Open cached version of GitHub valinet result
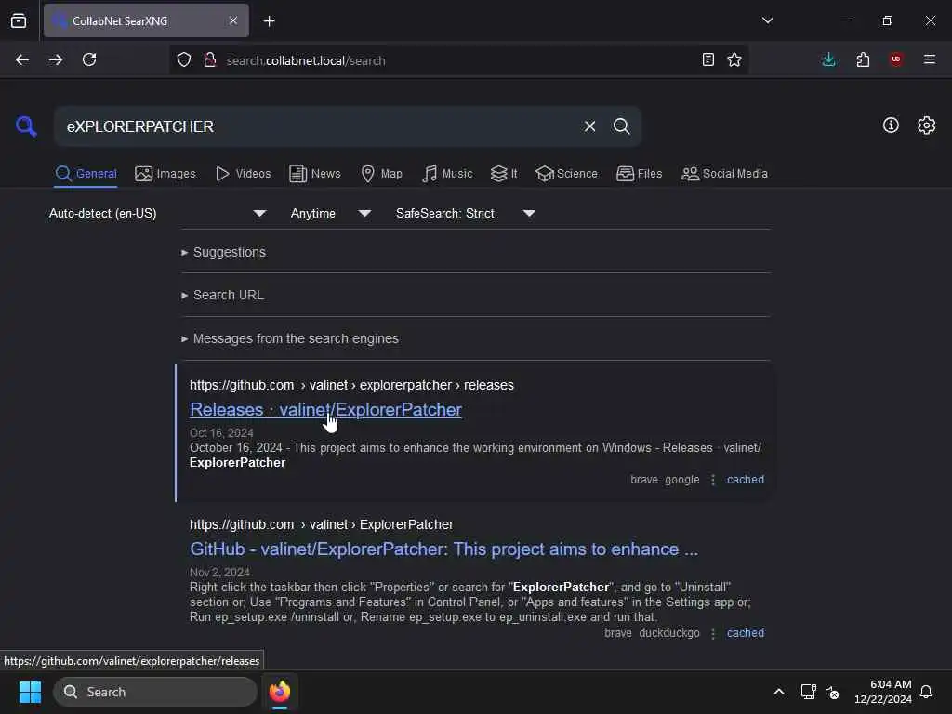 (x=746, y=632)
